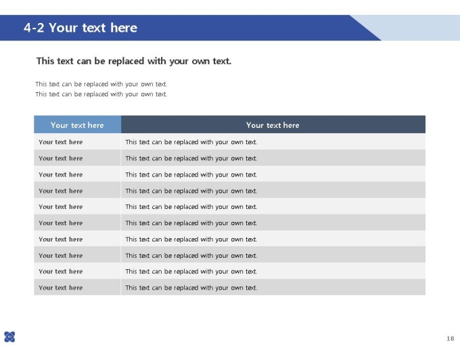Select the second gray description line
The image size is (460, 345).
click(x=101, y=94)
